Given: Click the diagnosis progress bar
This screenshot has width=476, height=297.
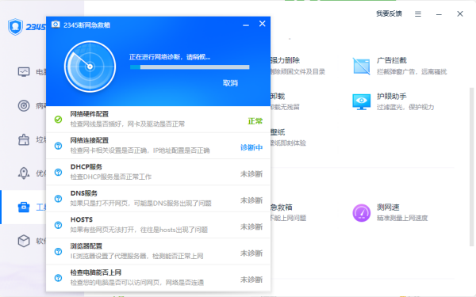Looking at the screenshot, I should point(190,67).
